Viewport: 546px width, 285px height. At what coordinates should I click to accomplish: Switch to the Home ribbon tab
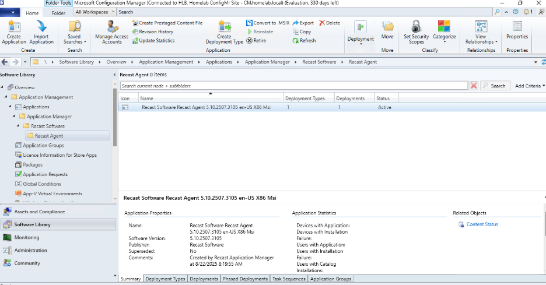click(32, 13)
